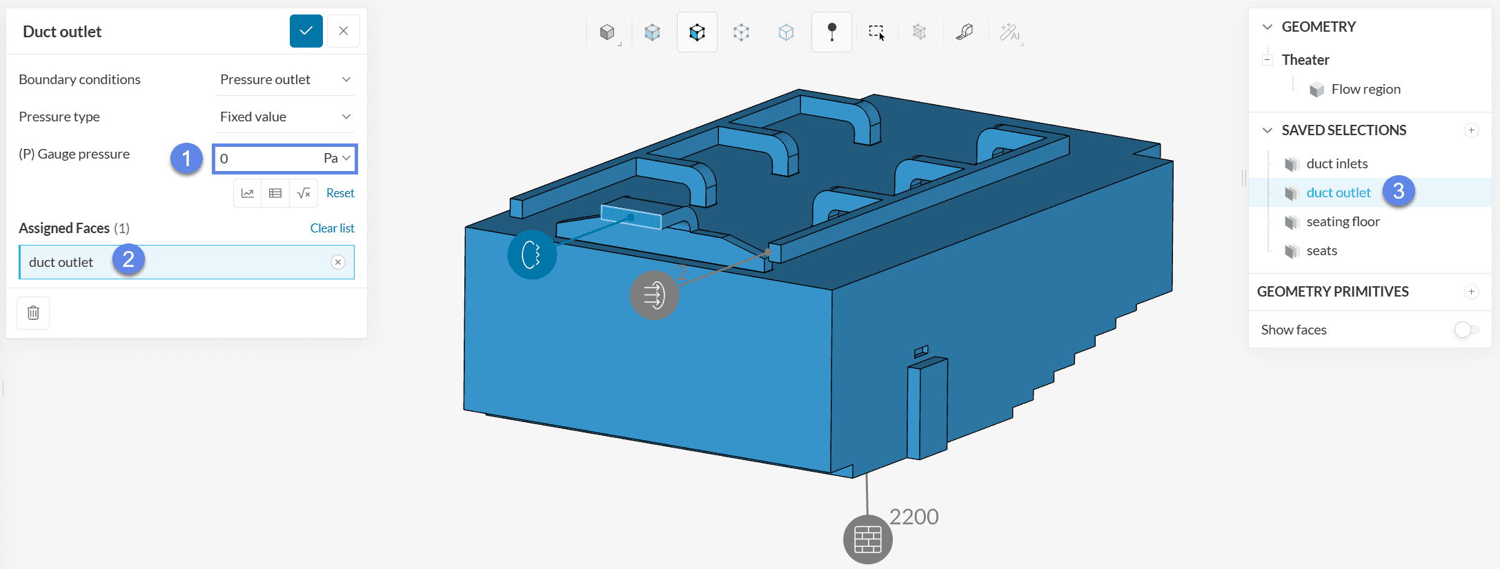Image resolution: width=1500 pixels, height=569 pixels.
Task: Change the Pa pressure unit dropdown
Action: click(337, 159)
